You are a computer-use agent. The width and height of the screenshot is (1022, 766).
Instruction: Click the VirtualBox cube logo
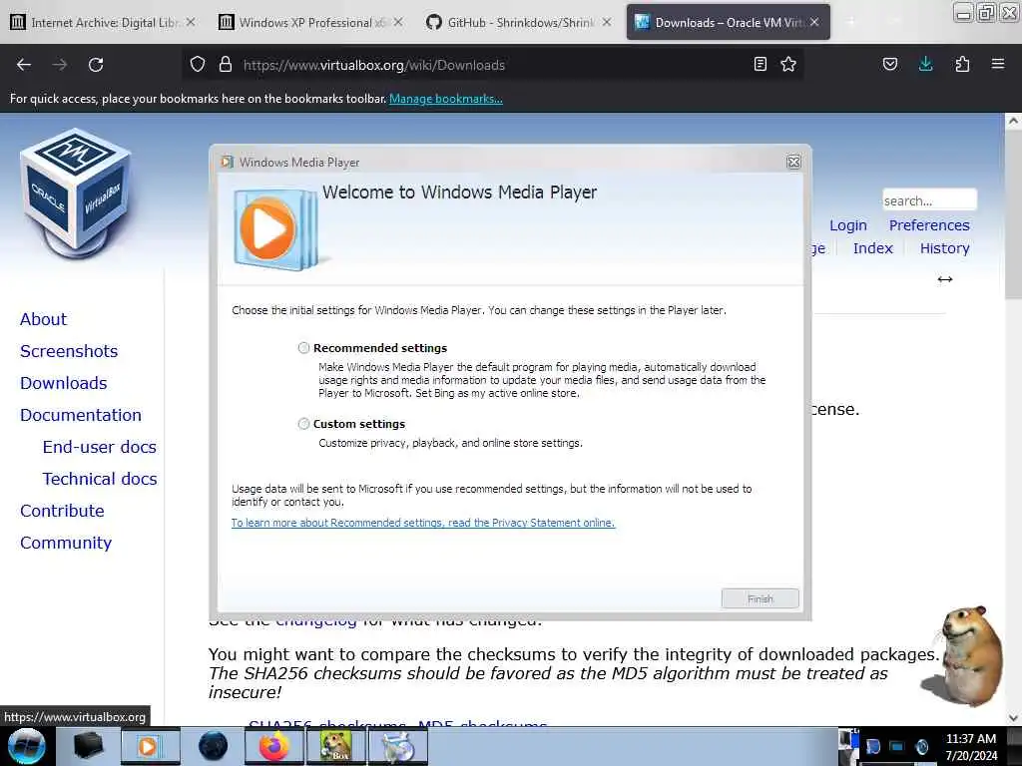point(77,192)
